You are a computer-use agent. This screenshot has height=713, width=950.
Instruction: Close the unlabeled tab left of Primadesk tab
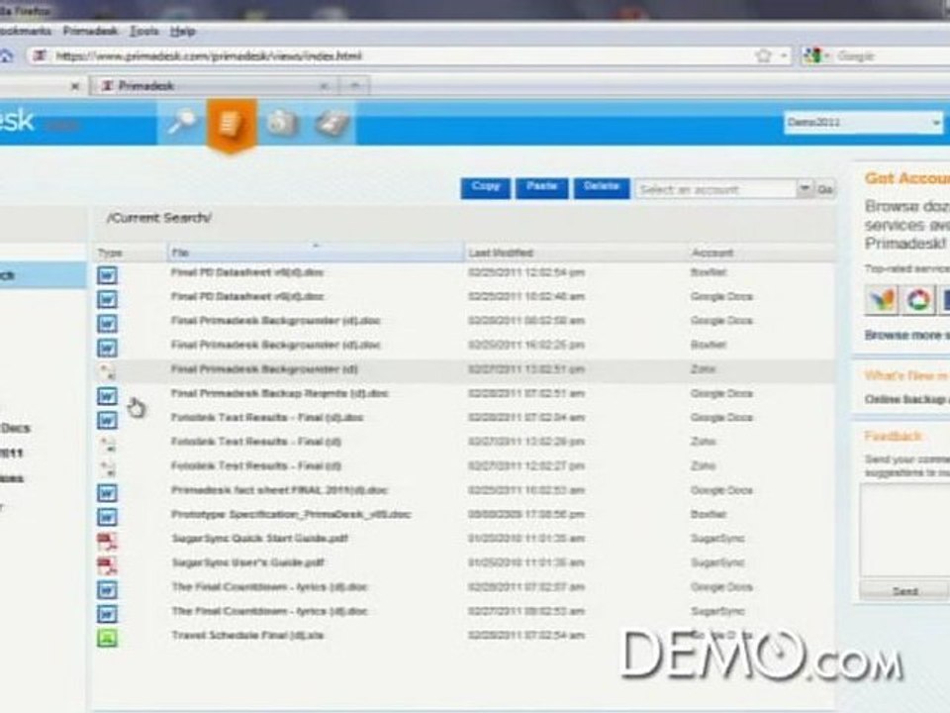click(74, 86)
